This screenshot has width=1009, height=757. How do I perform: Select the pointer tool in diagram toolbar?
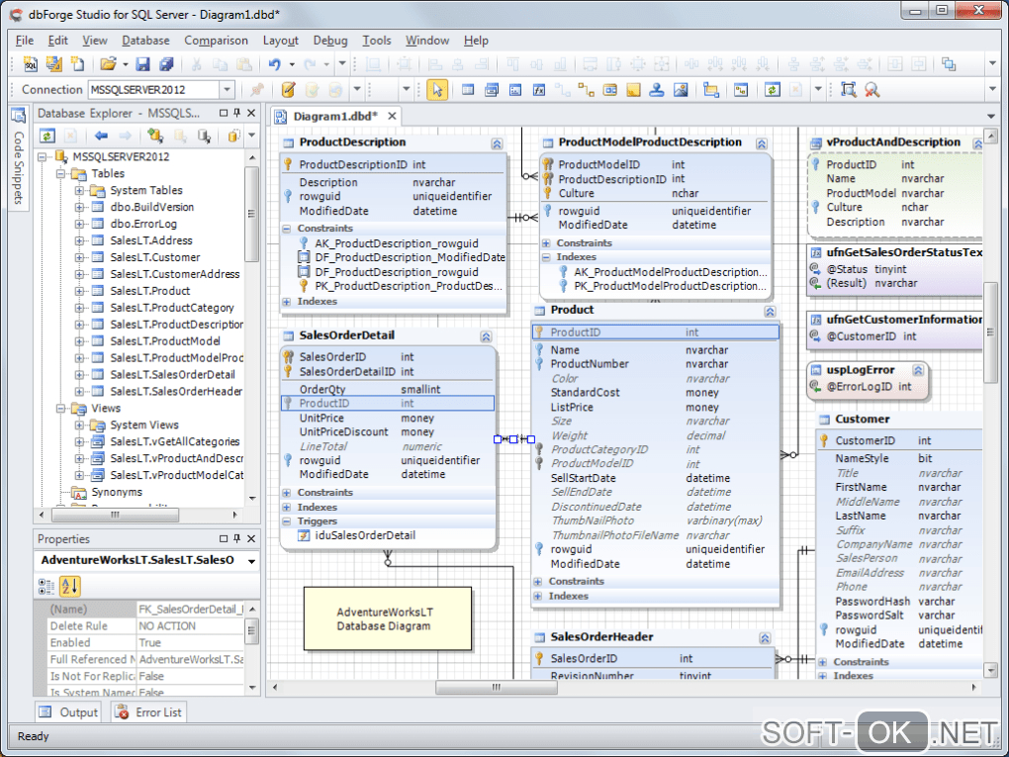[437, 90]
